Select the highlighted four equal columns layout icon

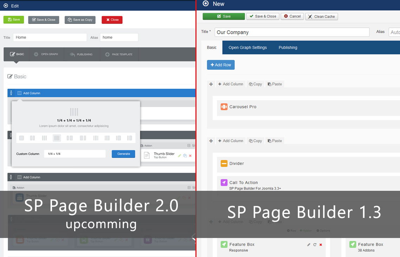57,138
